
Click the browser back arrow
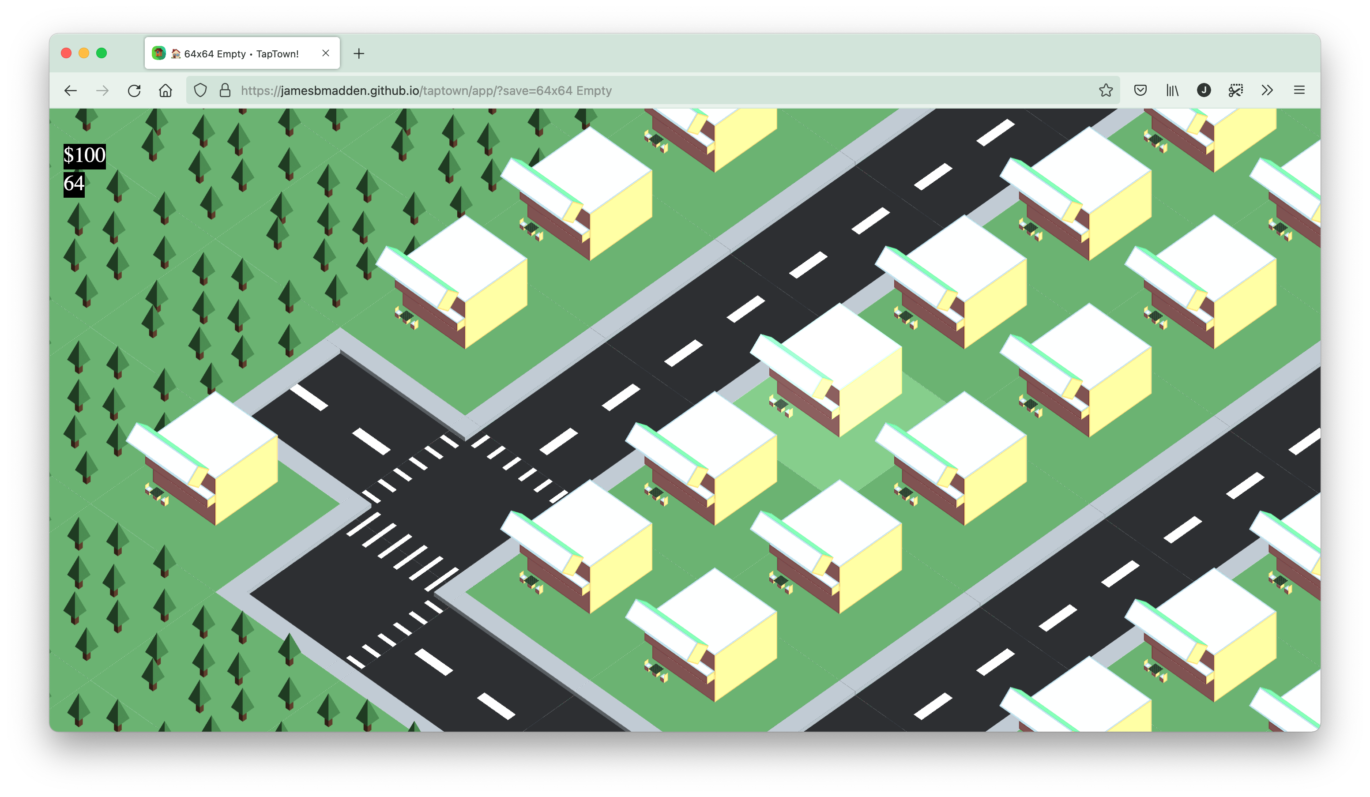point(71,90)
